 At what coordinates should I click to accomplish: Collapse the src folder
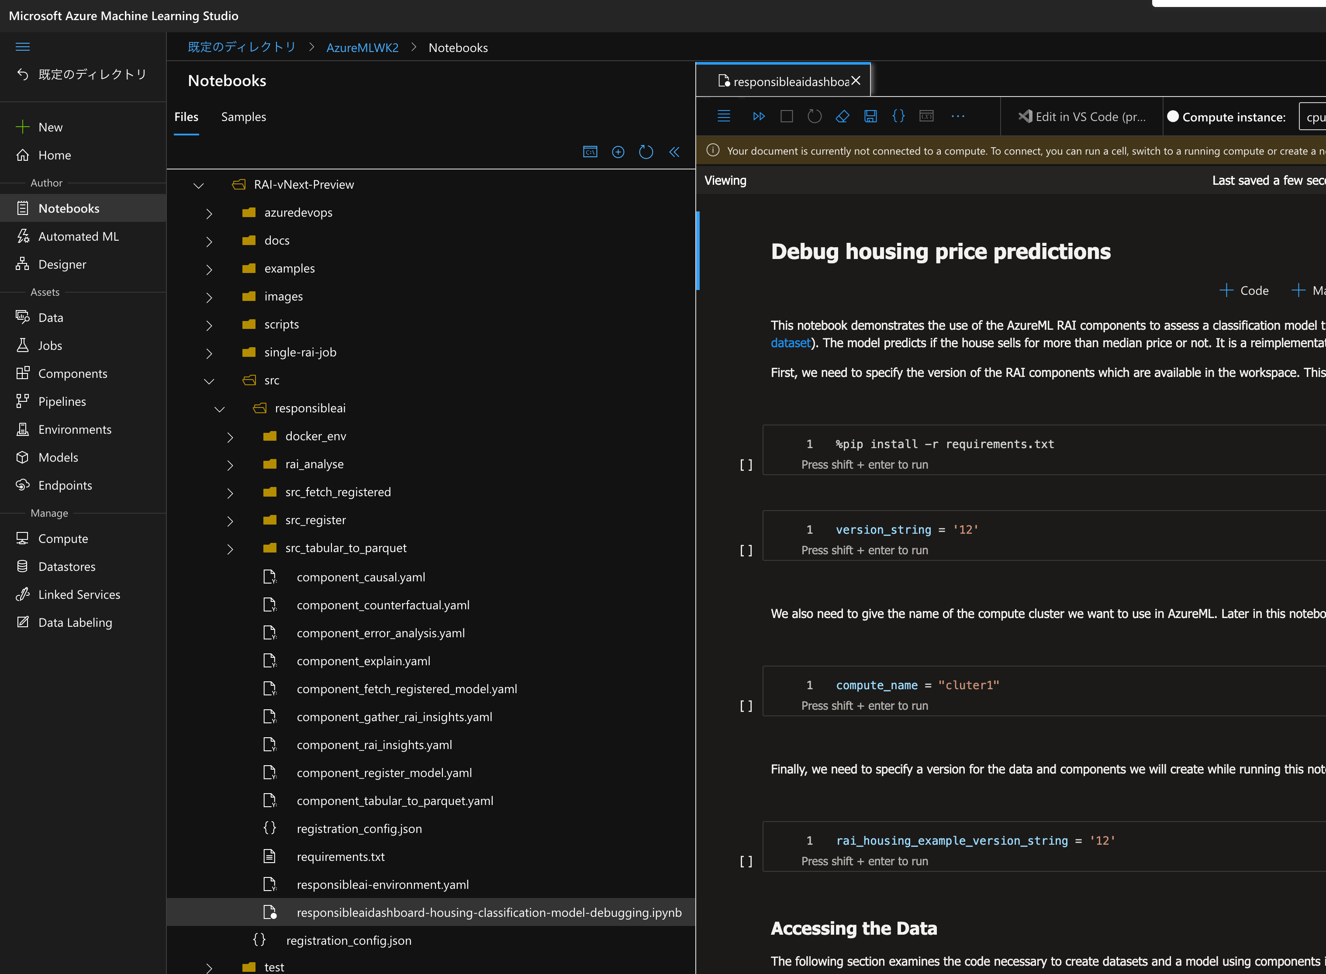[209, 381]
